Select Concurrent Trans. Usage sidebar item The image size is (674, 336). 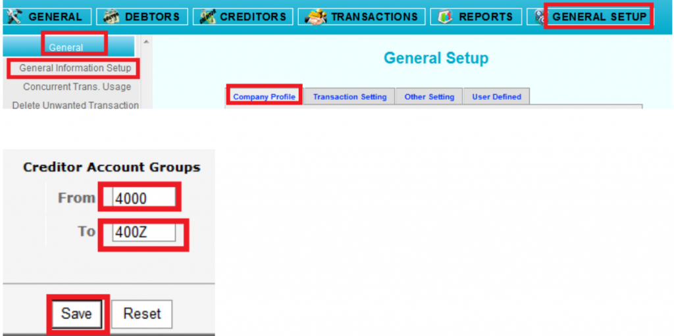[x=76, y=87]
